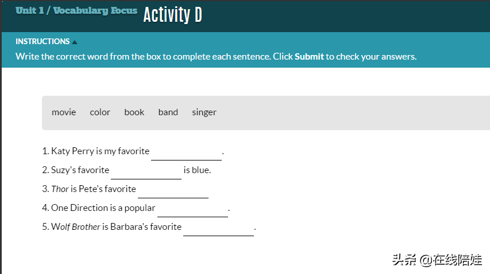Click the 头条 @在线陪娃 watermark

pyautogui.click(x=437, y=260)
